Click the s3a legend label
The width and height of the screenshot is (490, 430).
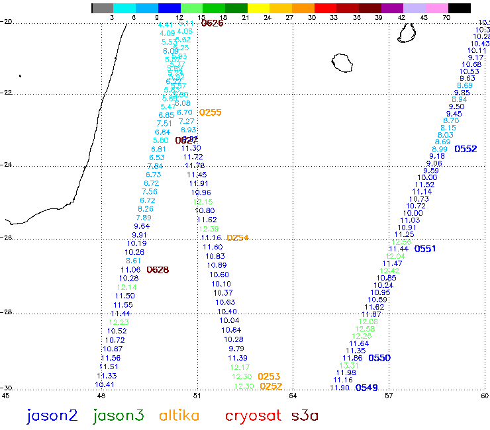click(x=305, y=416)
